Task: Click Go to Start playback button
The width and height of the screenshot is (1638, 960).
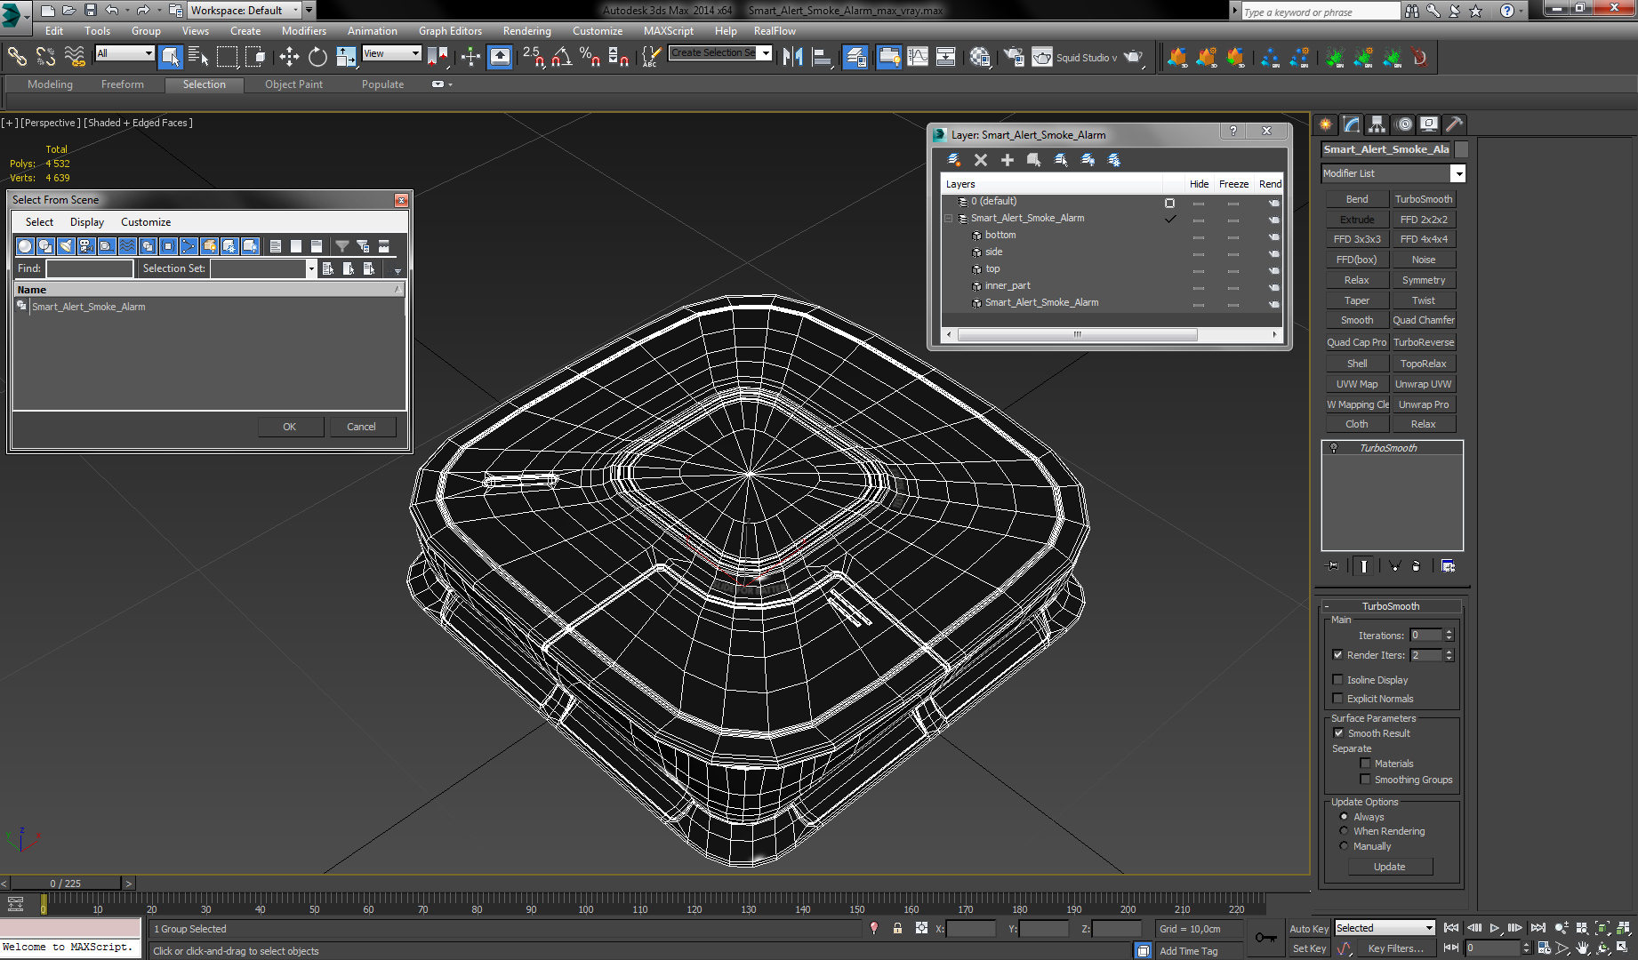Action: pos(1451,928)
